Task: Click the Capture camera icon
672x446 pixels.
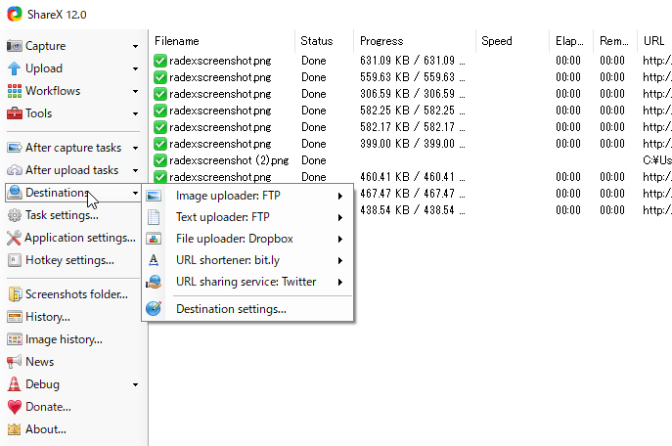Action: pos(14,46)
